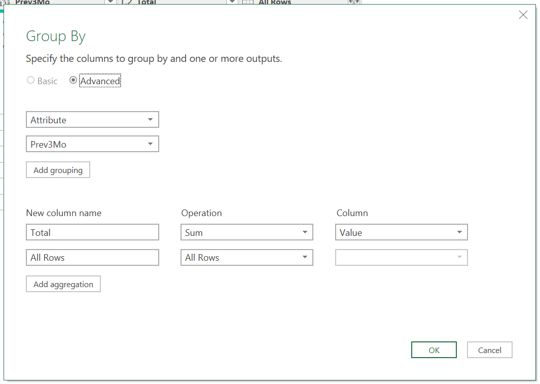540x384 pixels.
Task: Open the Prev3Mo grouping dropdown
Action: click(92, 144)
